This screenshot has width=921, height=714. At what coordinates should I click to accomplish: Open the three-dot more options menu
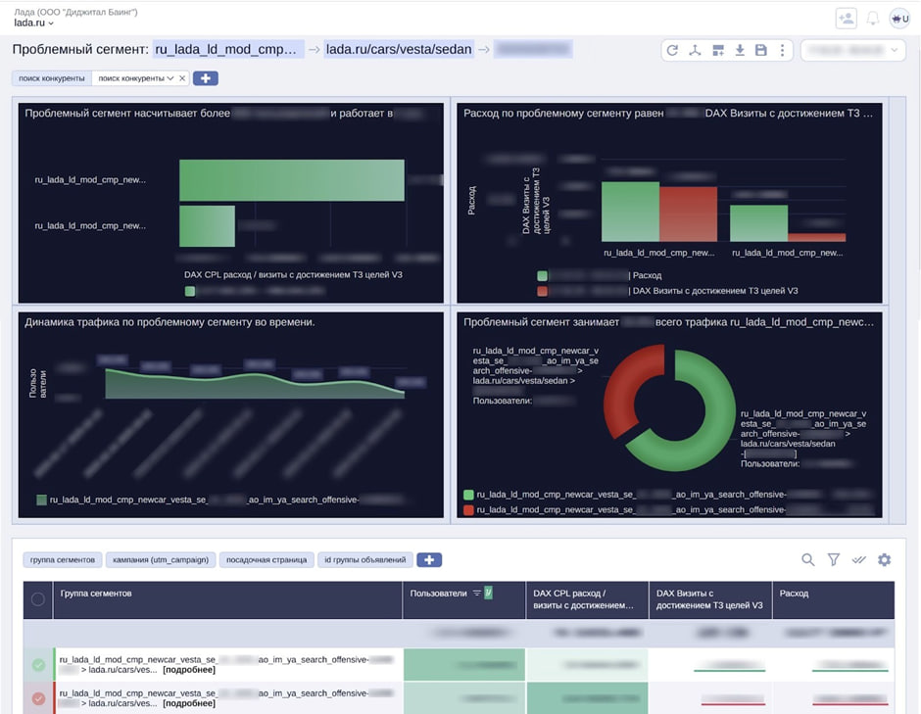782,50
